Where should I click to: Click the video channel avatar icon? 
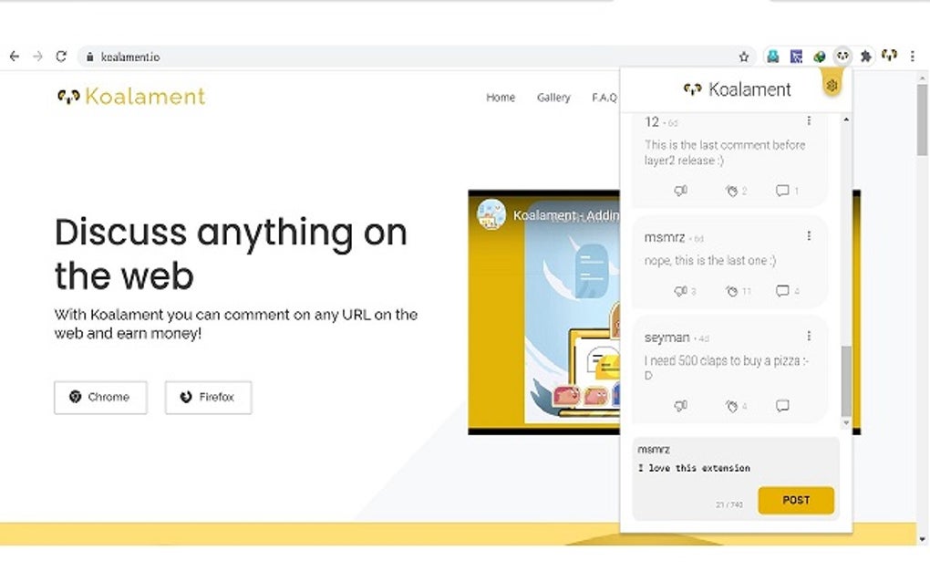[491, 214]
